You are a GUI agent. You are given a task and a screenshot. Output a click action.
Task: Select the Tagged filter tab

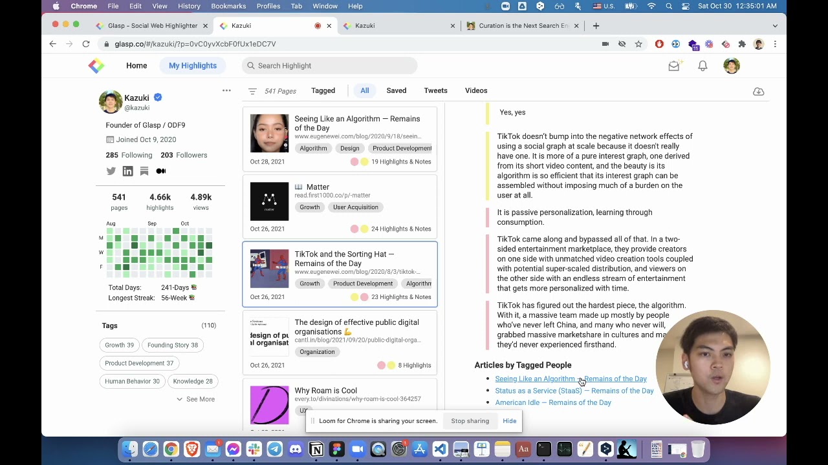tap(323, 90)
